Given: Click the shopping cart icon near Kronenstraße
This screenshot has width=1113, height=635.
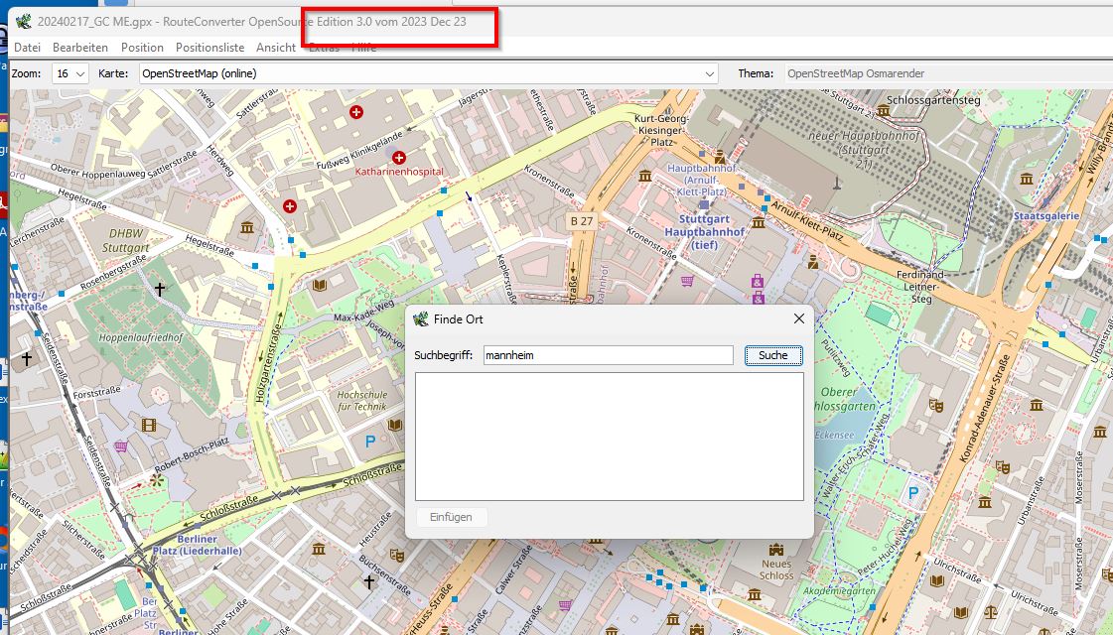Looking at the screenshot, I should click(x=686, y=281).
